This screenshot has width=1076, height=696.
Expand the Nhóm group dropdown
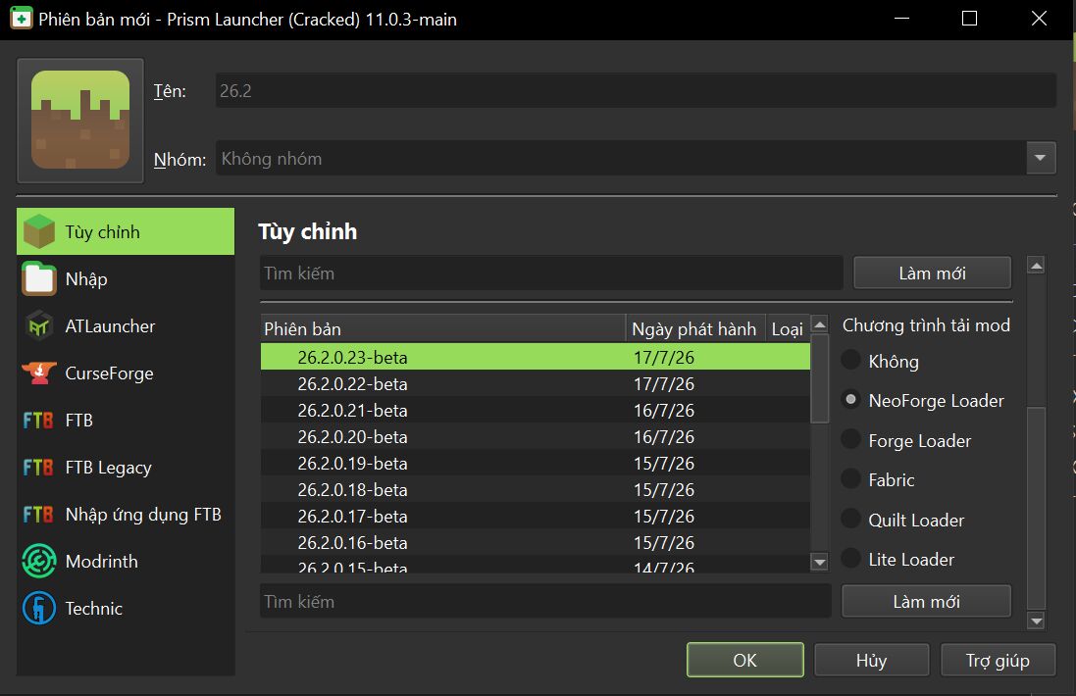point(1041,159)
